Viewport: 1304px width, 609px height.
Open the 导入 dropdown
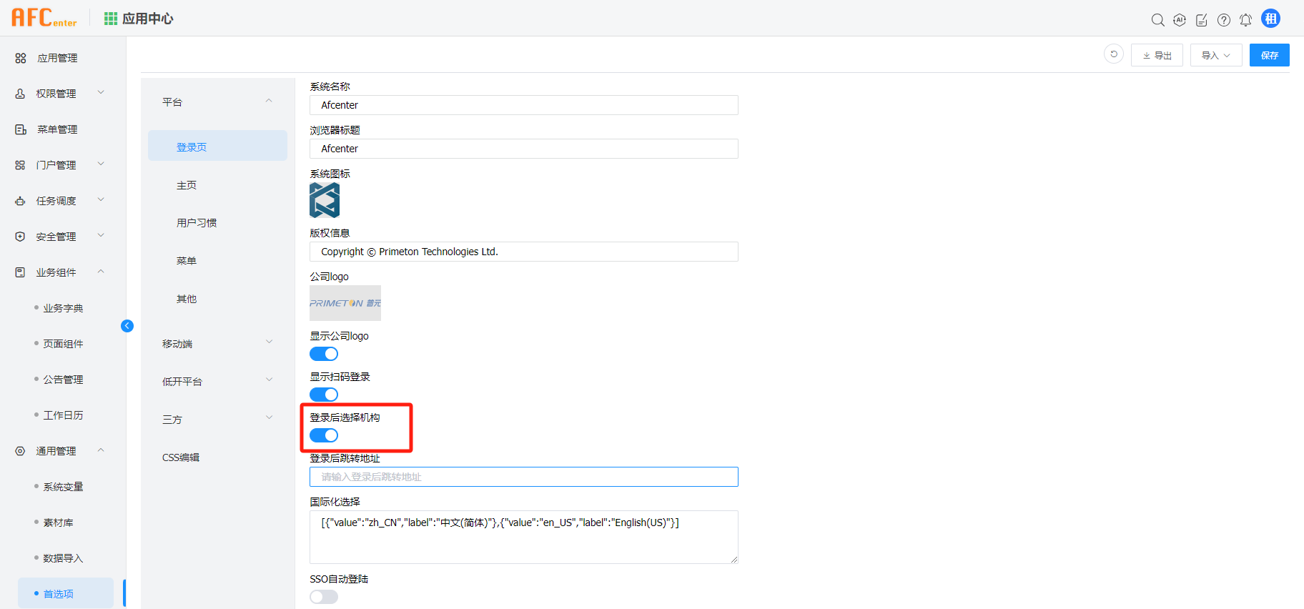tap(1215, 55)
